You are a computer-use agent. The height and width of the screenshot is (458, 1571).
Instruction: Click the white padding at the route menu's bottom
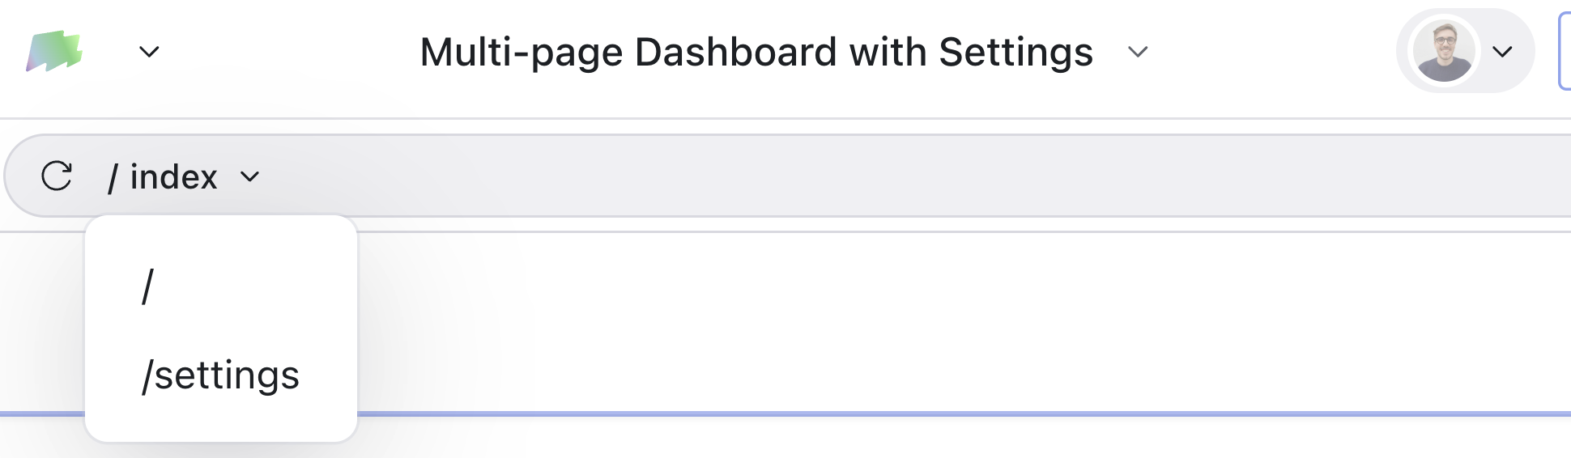point(220,425)
